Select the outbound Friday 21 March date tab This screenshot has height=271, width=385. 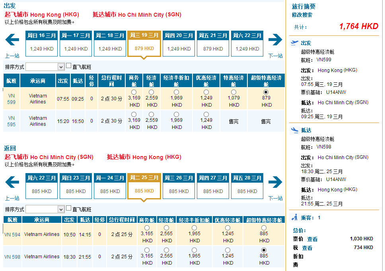tap(213, 43)
